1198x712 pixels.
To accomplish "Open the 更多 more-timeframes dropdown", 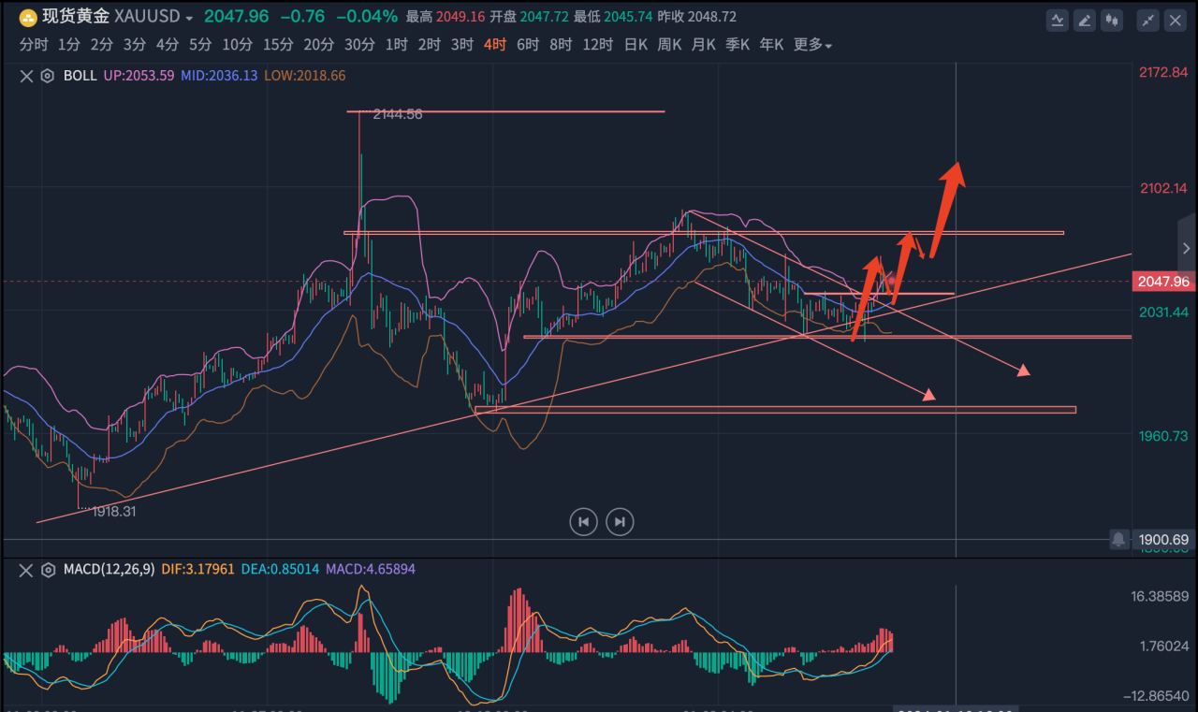I will pos(812,44).
